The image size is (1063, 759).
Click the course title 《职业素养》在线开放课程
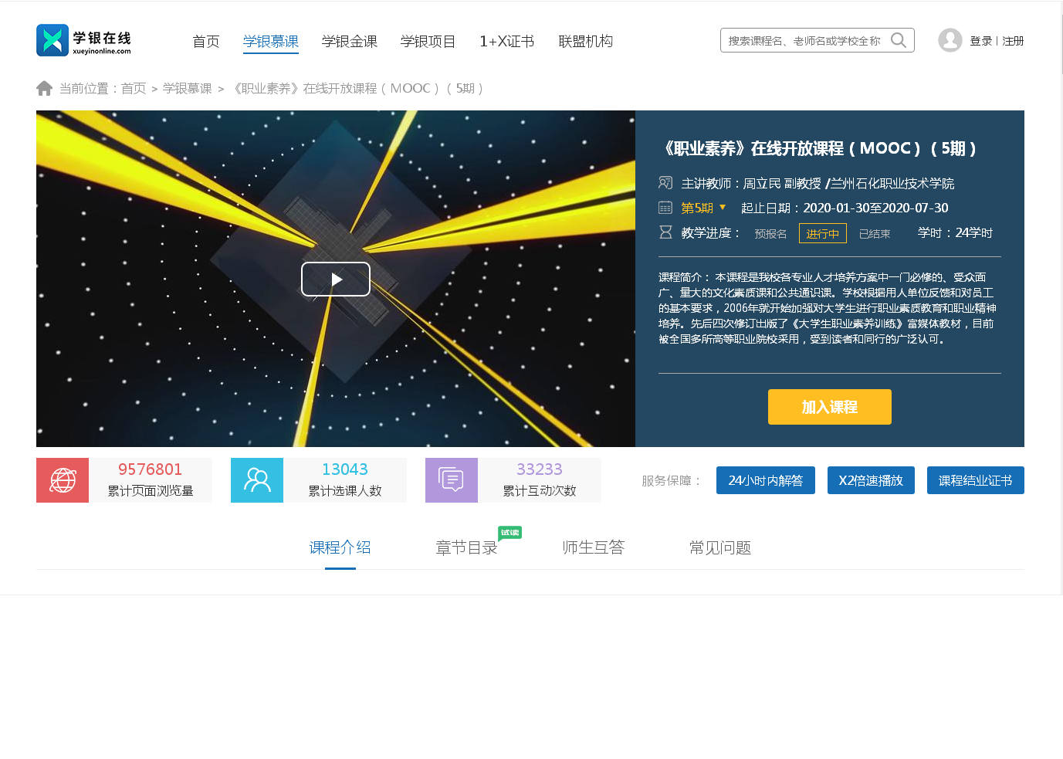coord(818,148)
